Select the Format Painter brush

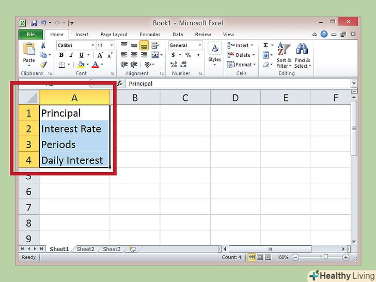(x=43, y=65)
